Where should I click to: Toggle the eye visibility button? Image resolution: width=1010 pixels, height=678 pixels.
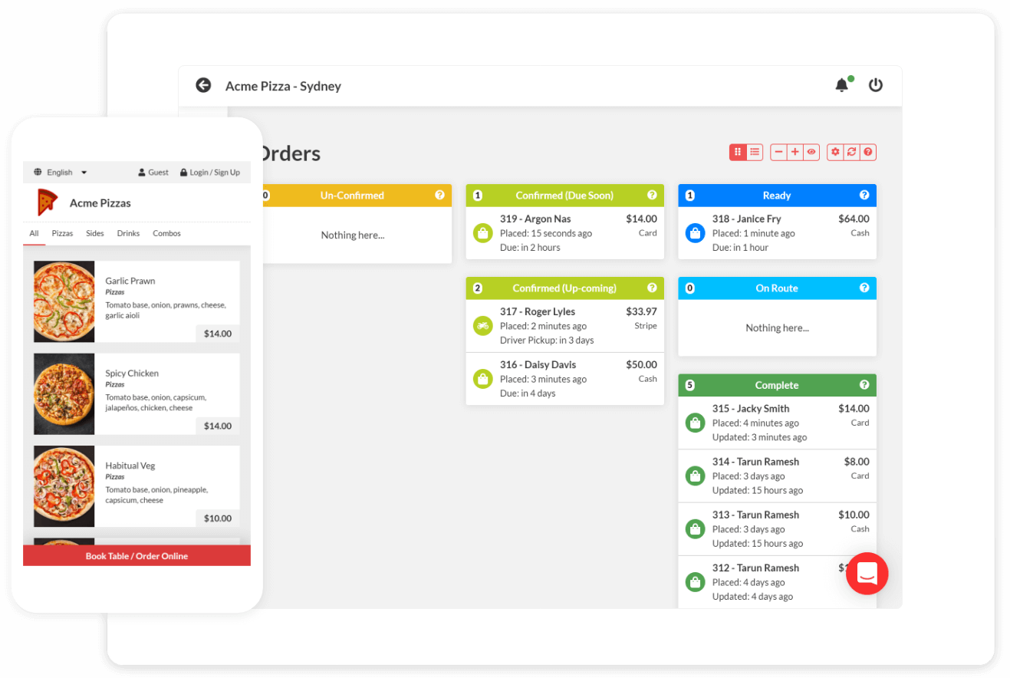[811, 152]
